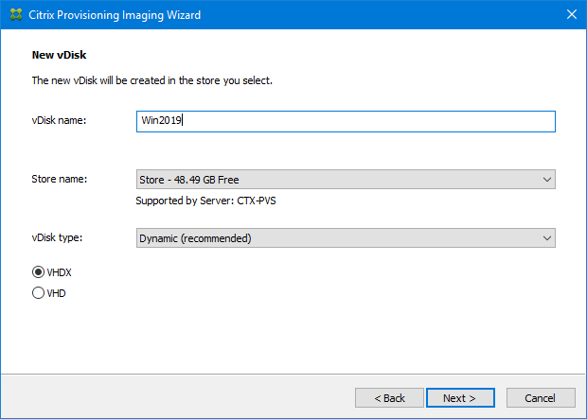This screenshot has width=587, height=419.
Task: Open the vDisk type dropdown
Action: coord(346,238)
